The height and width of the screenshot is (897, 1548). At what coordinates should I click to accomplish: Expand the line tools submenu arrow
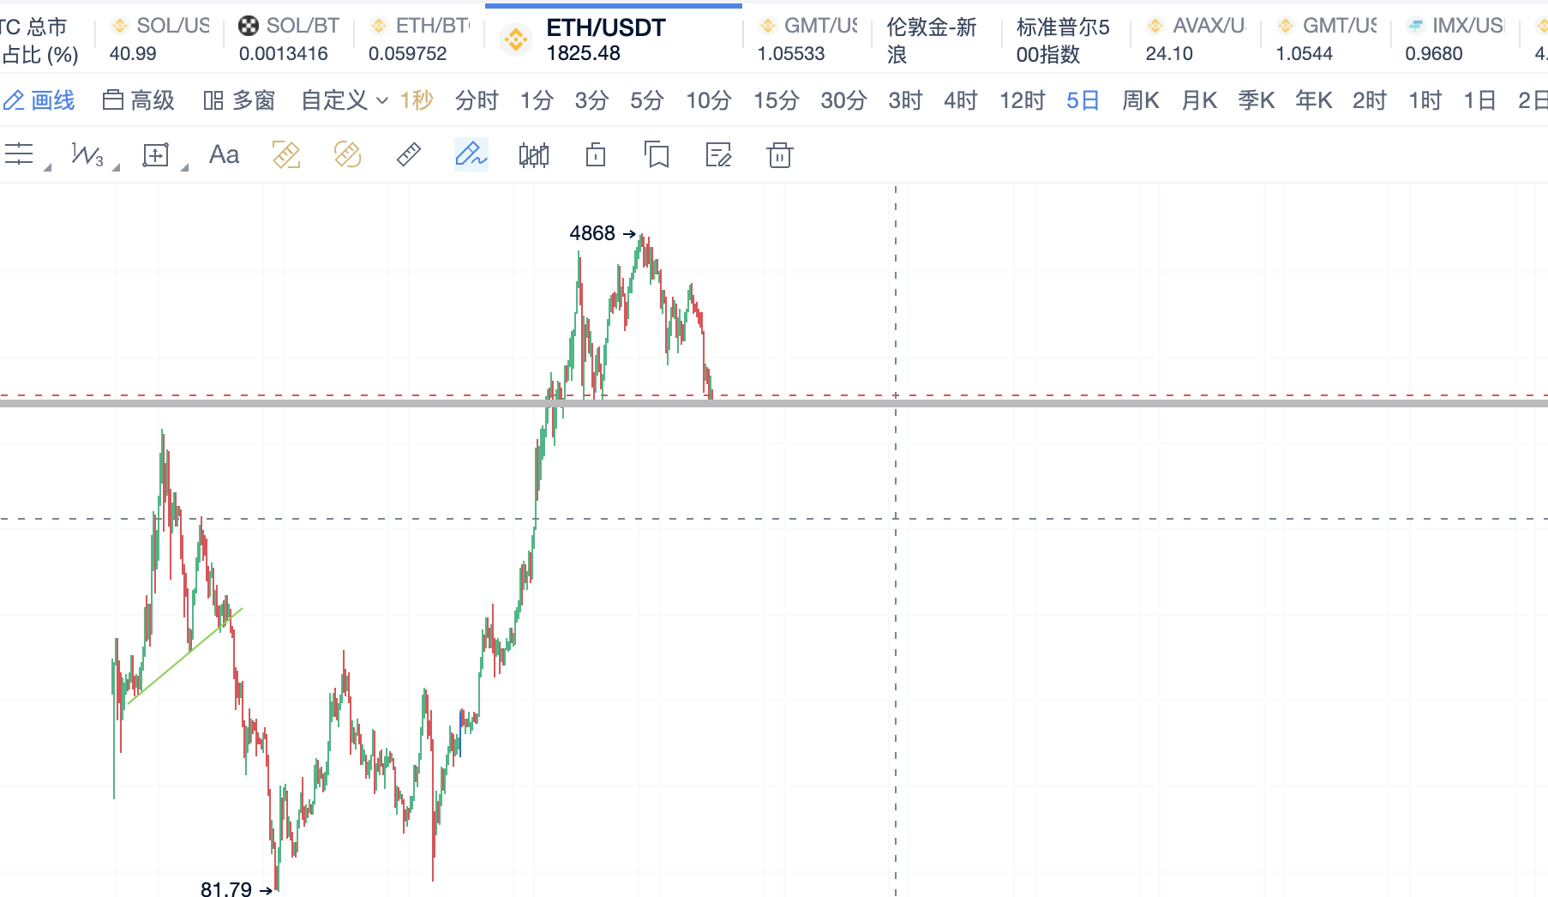[47, 166]
